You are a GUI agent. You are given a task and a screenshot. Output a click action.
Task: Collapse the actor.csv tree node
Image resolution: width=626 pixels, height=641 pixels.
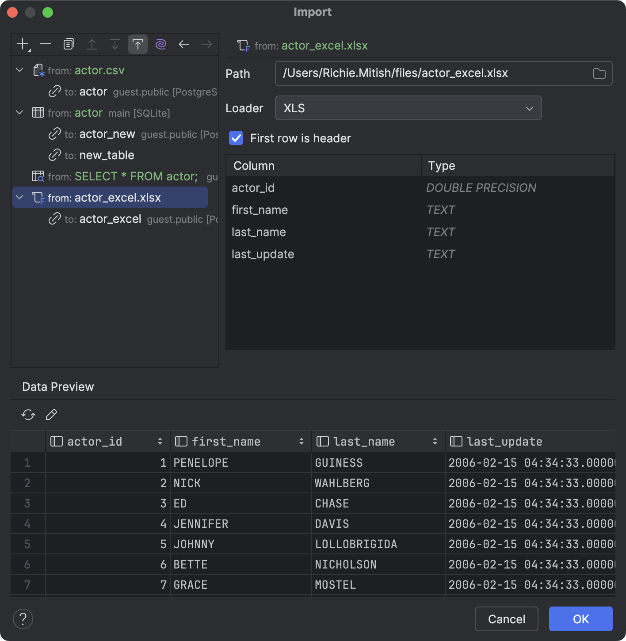click(19, 70)
